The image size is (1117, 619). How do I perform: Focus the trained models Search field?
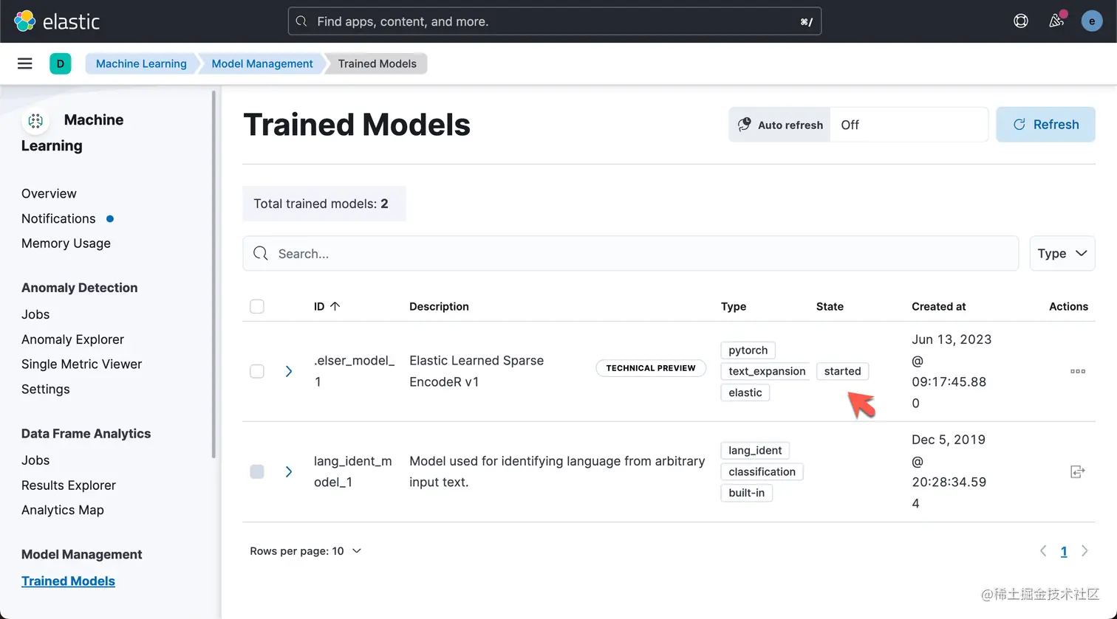(x=631, y=254)
